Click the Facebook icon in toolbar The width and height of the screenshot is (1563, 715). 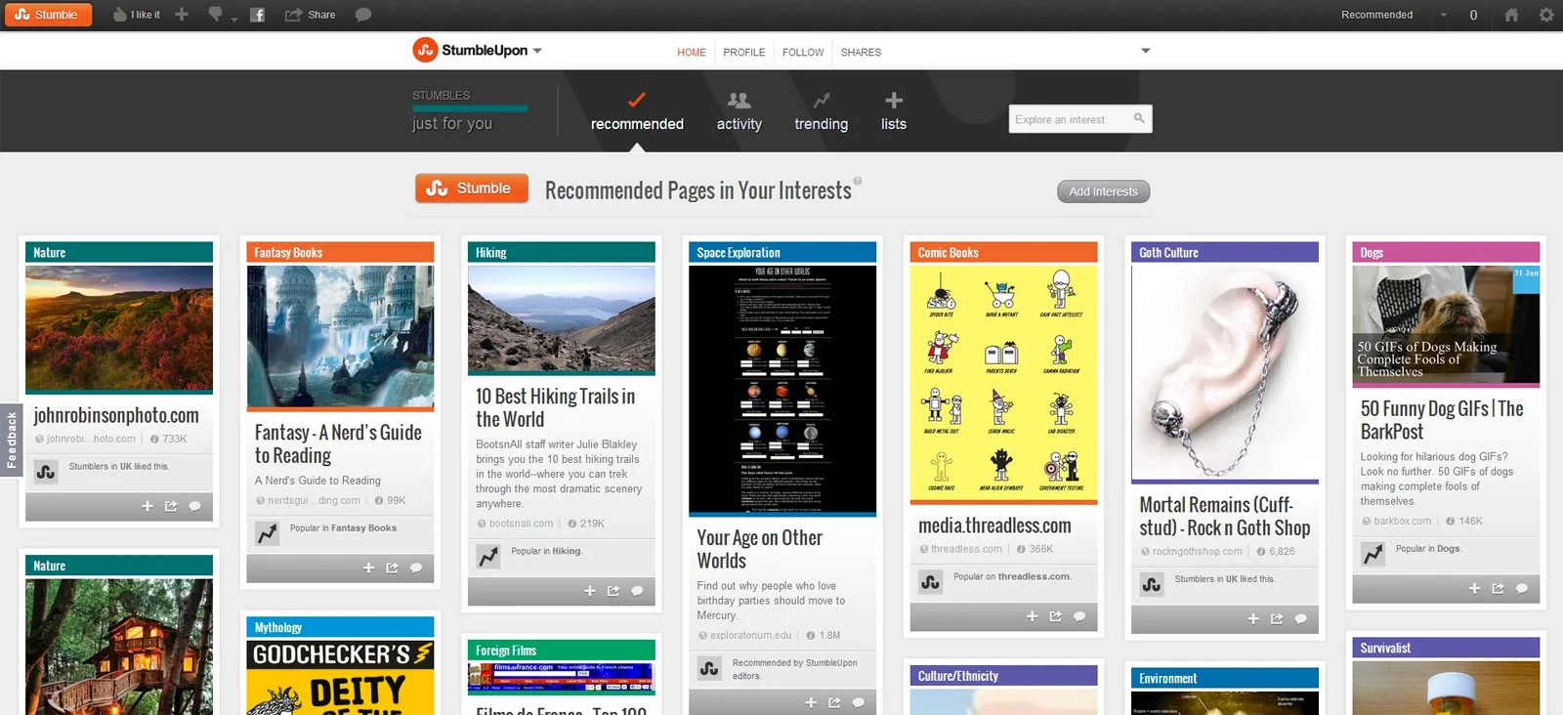[x=258, y=15]
